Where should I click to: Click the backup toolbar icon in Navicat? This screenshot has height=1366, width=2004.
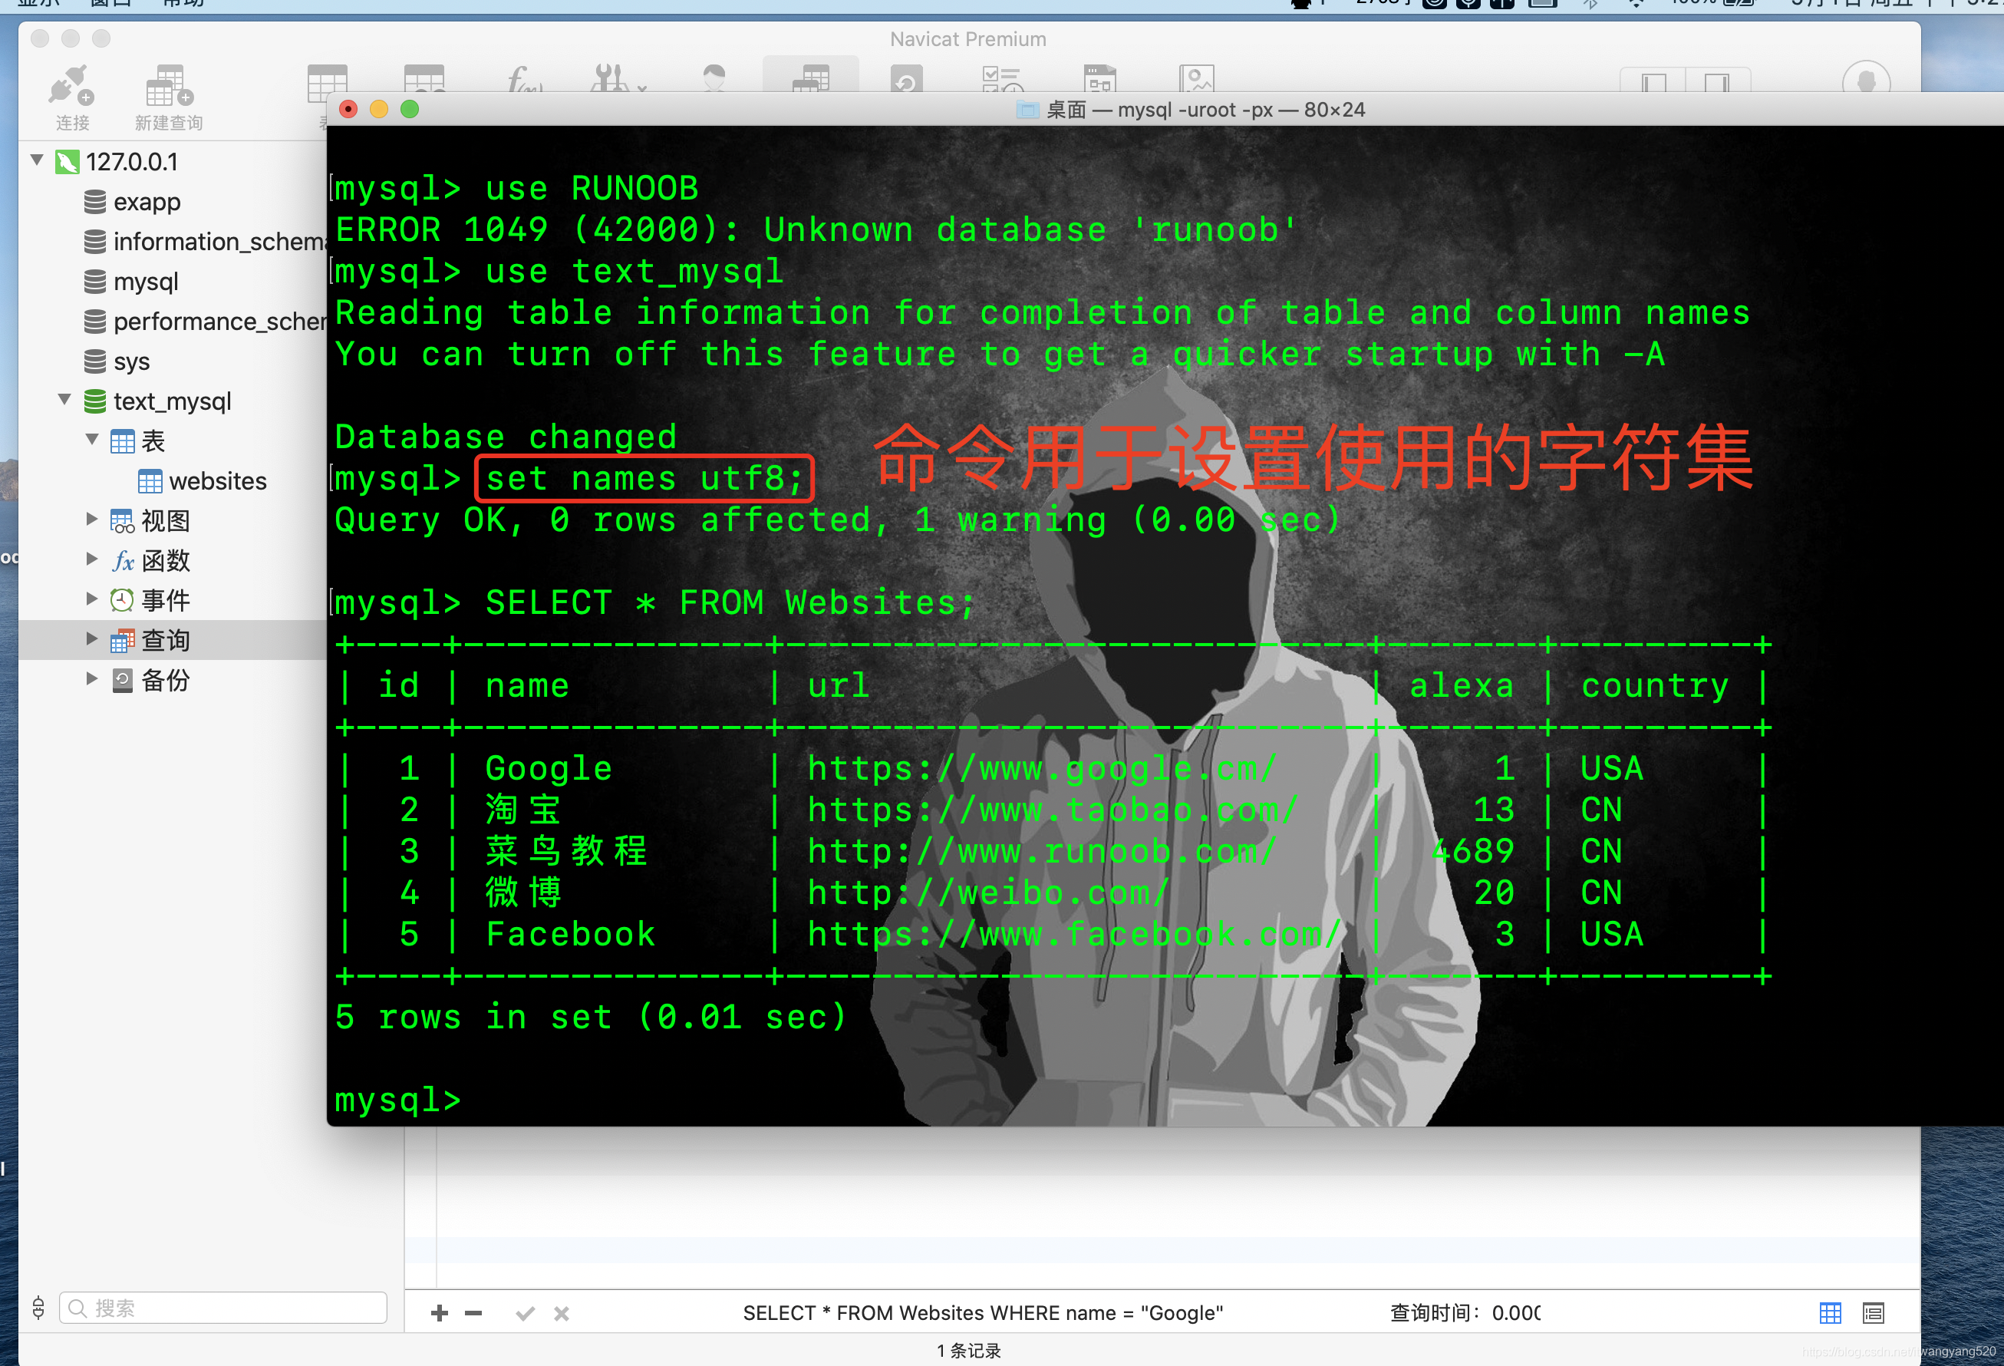click(906, 78)
